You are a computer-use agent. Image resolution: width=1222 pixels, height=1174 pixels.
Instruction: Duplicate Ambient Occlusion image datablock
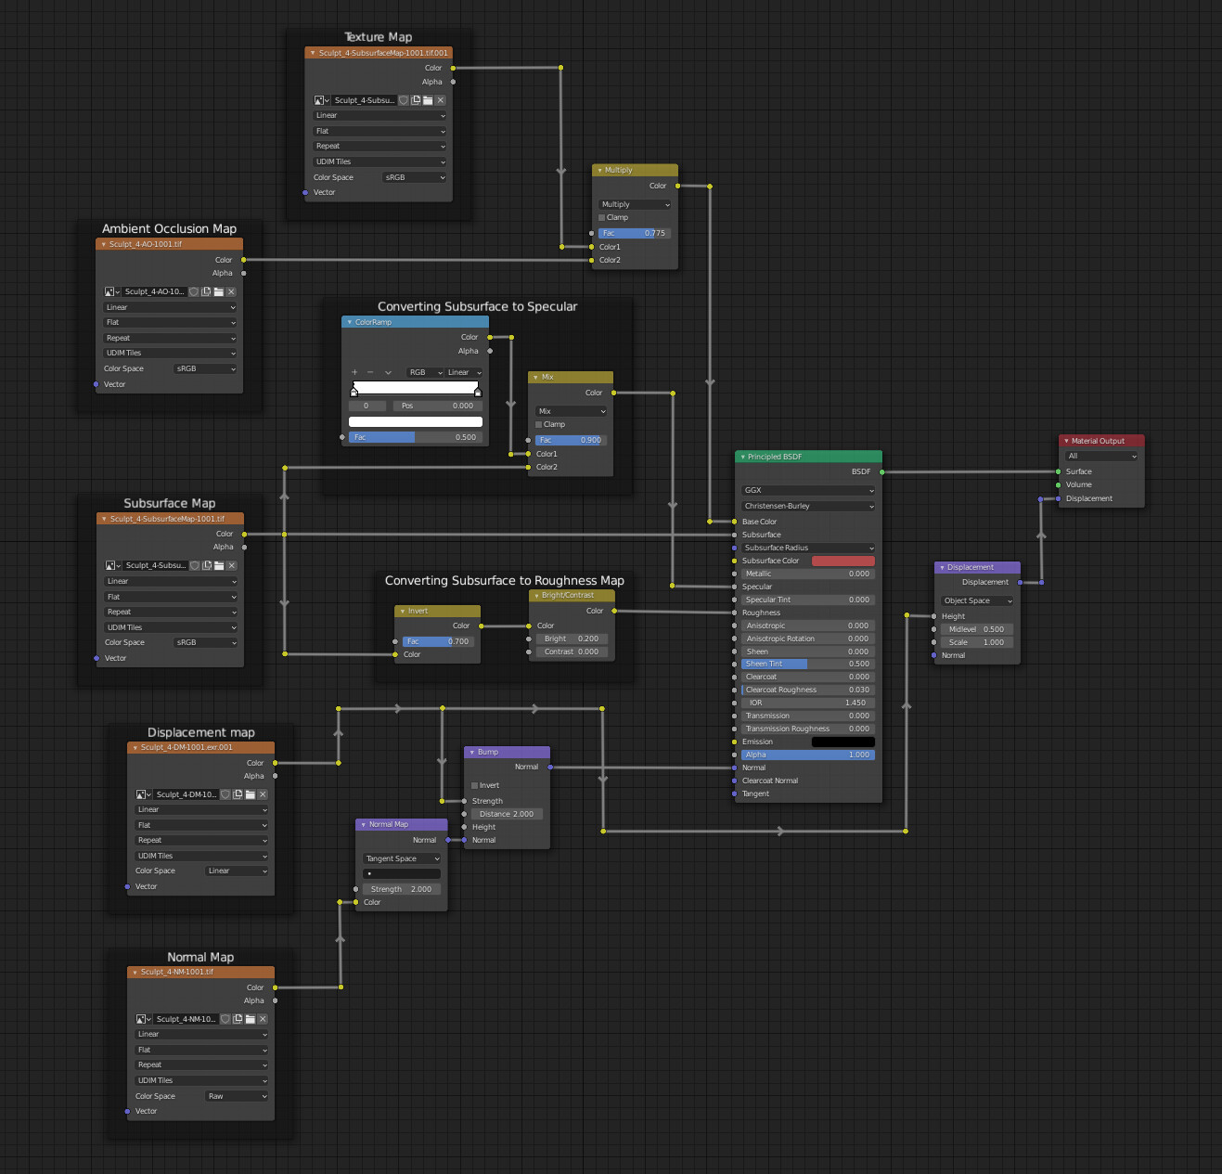206,291
